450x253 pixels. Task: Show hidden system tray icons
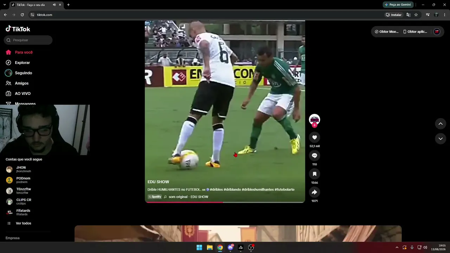pyautogui.click(x=397, y=247)
